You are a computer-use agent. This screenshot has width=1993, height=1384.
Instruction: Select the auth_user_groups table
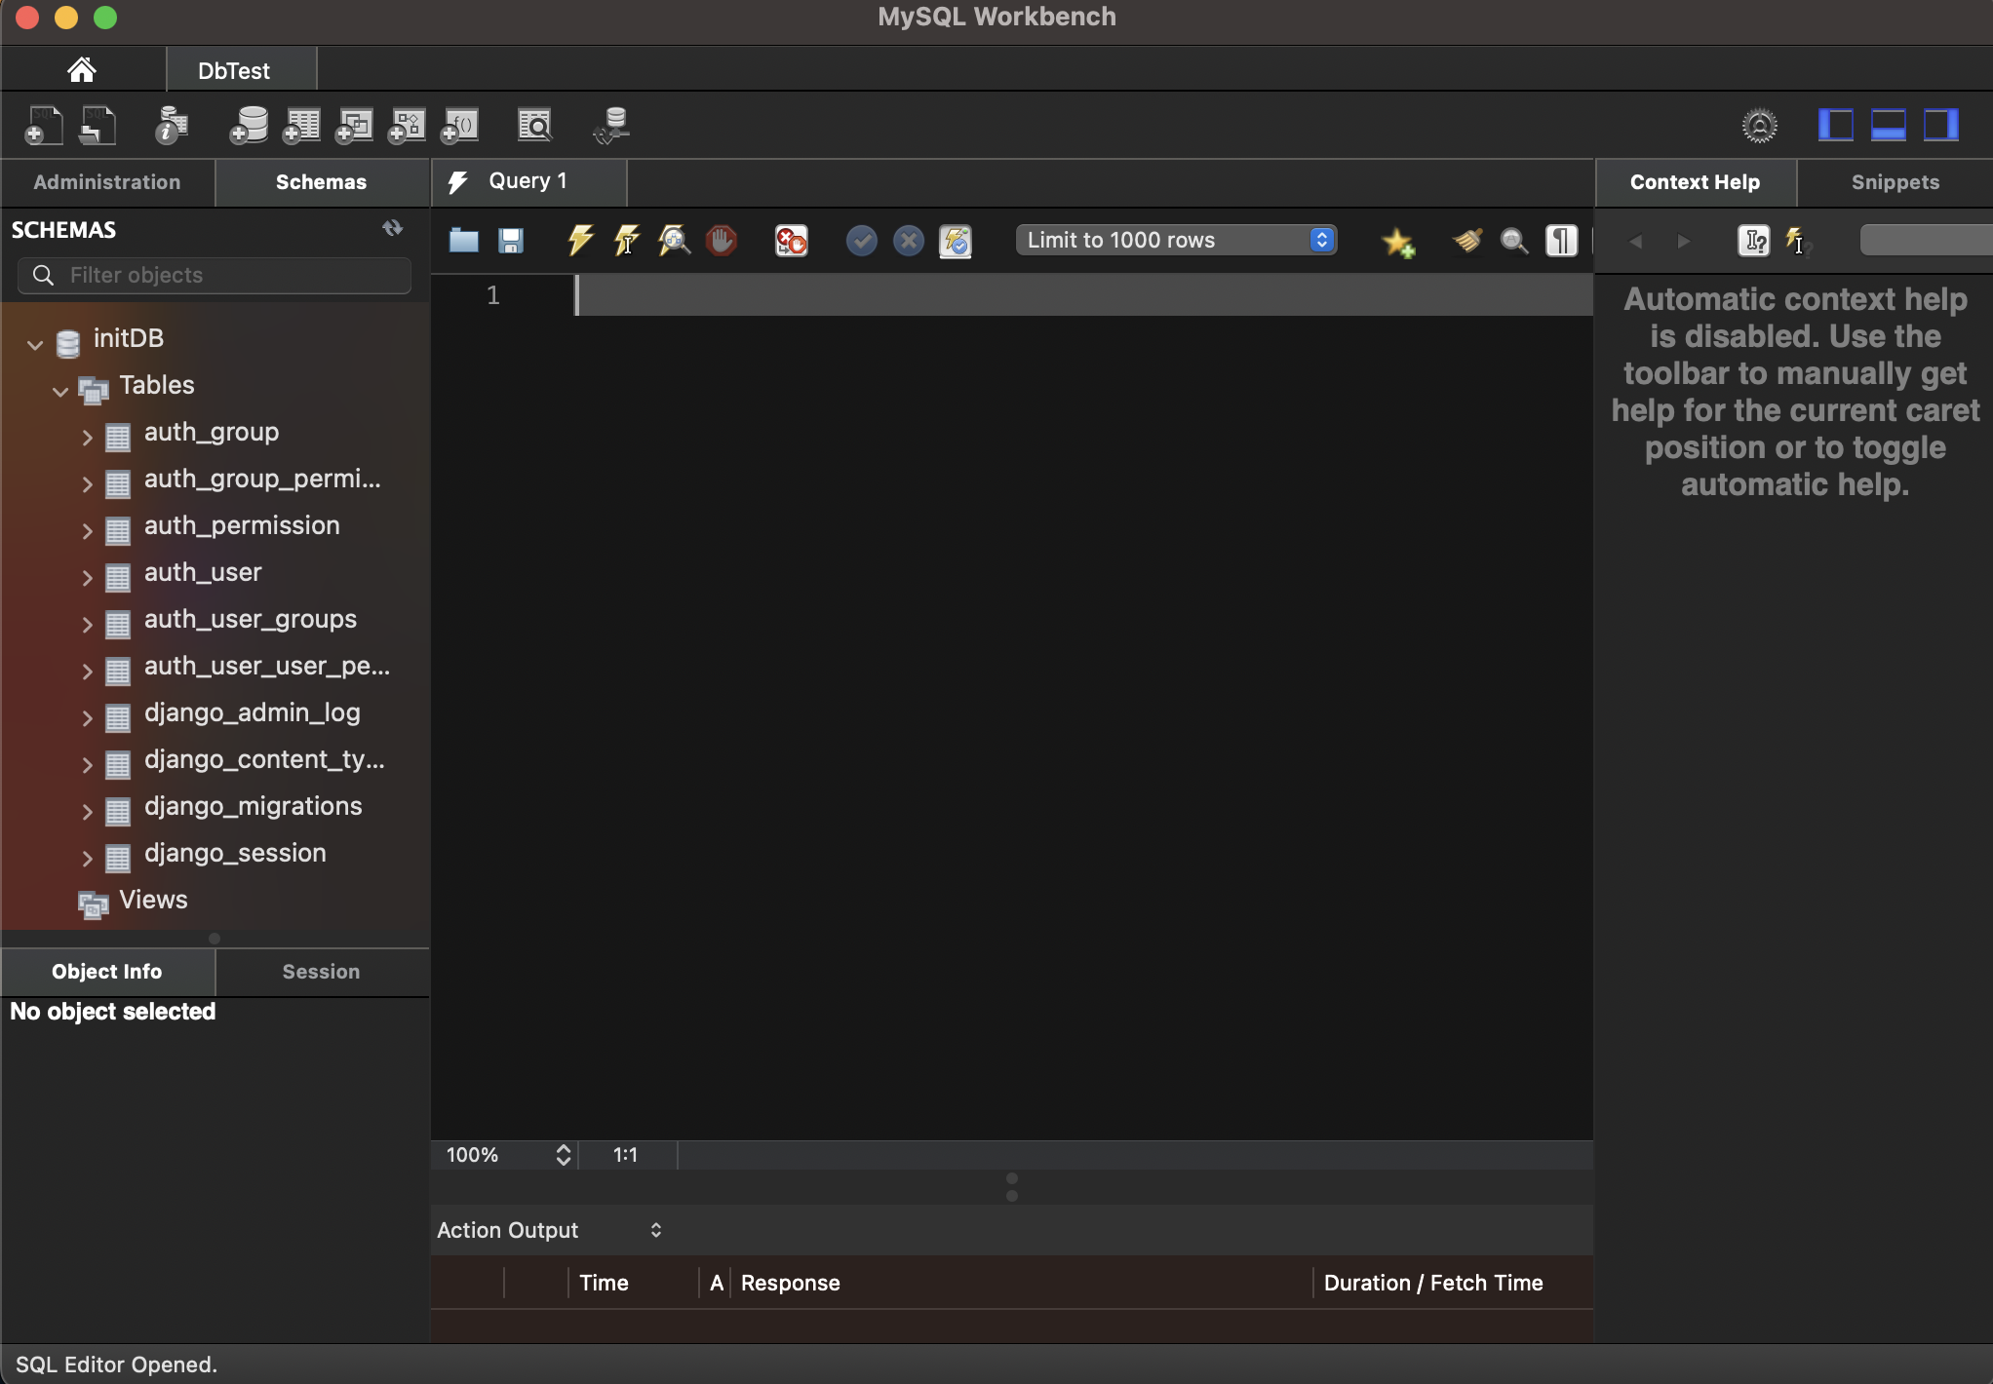251,620
